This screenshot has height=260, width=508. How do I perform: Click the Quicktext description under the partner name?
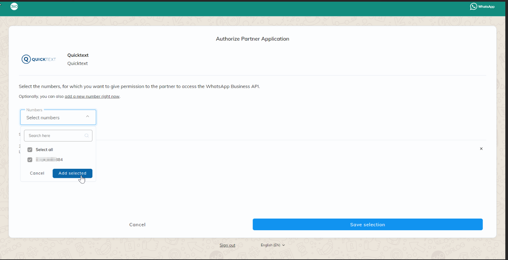(x=77, y=63)
